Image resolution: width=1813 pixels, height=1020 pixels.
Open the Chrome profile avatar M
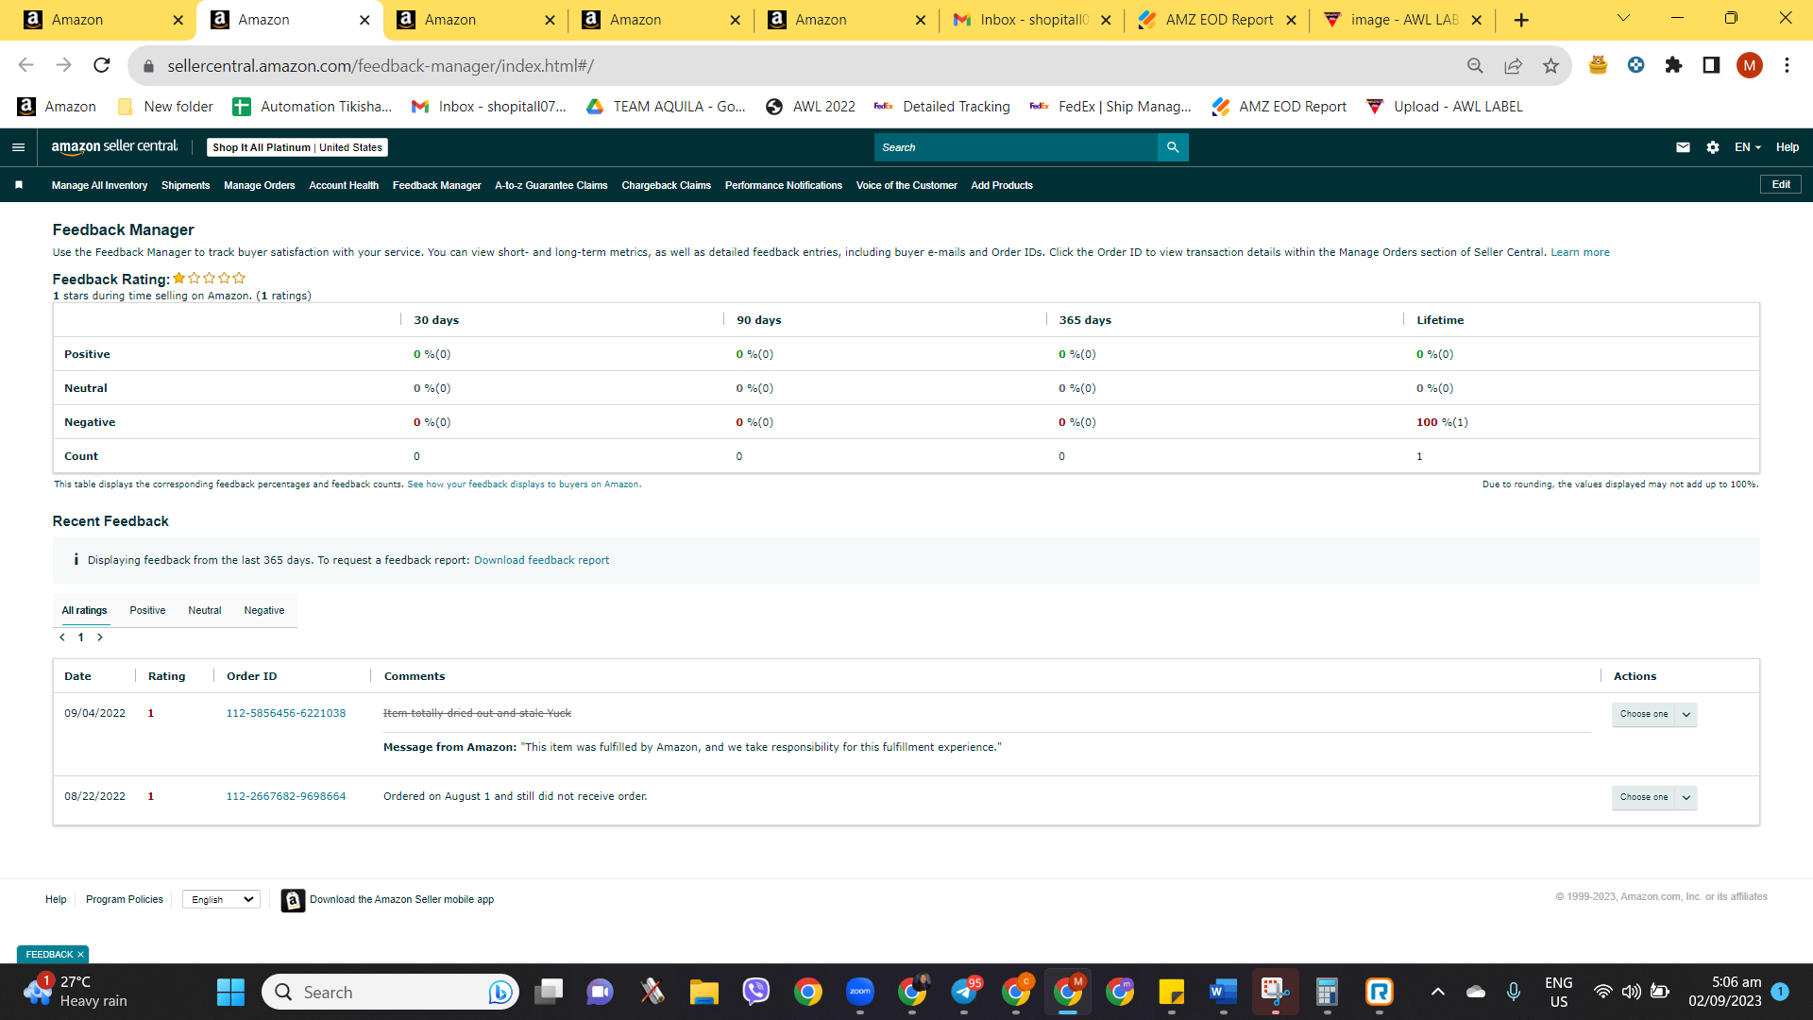1749,65
